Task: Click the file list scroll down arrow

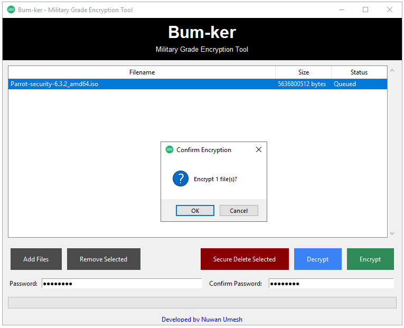Action: point(392,233)
